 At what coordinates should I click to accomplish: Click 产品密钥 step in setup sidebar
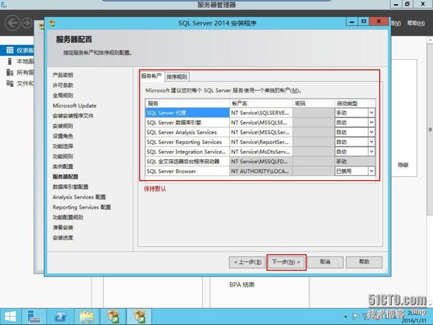click(x=63, y=75)
